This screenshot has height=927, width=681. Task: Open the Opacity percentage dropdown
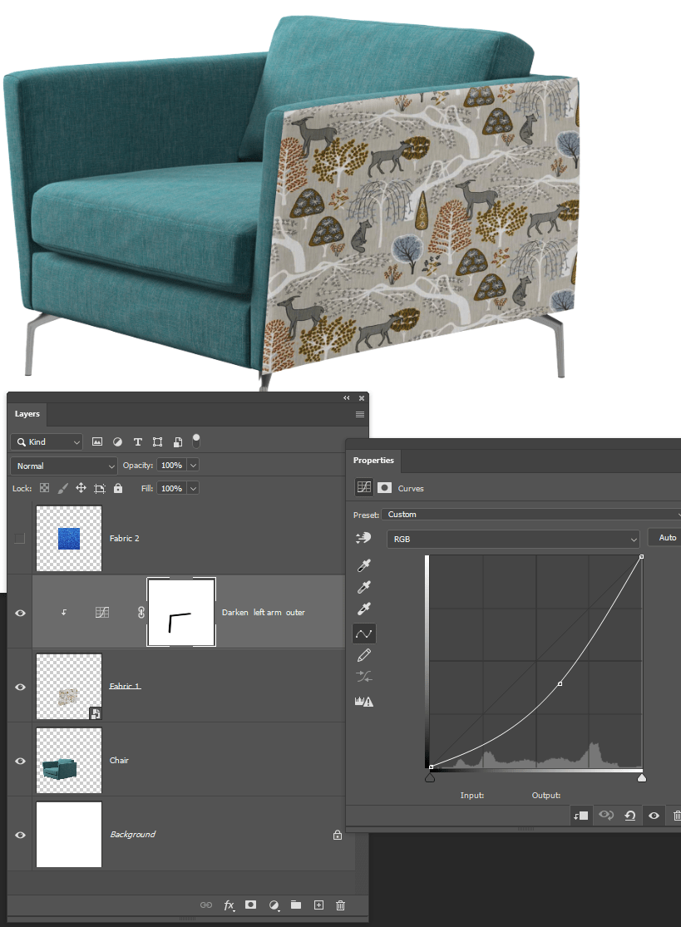pos(192,465)
